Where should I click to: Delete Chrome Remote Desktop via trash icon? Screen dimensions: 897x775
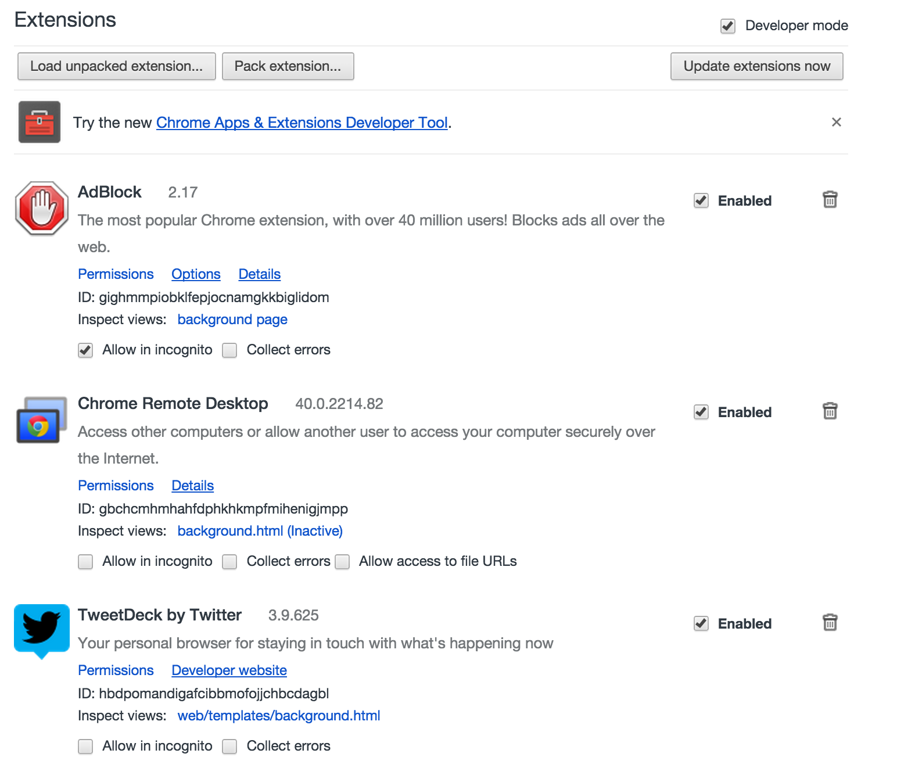coord(830,411)
